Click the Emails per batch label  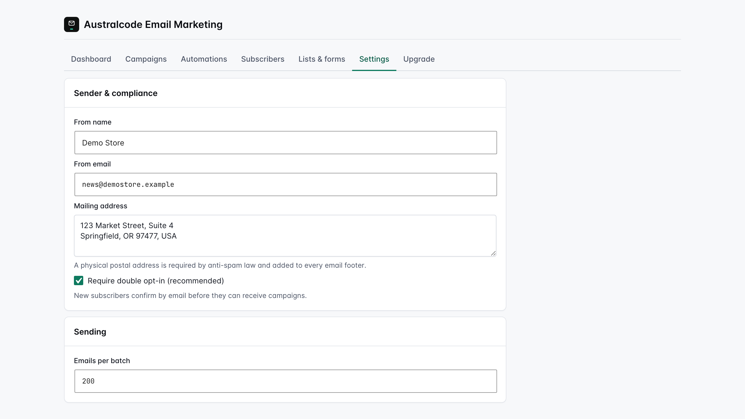click(x=102, y=361)
